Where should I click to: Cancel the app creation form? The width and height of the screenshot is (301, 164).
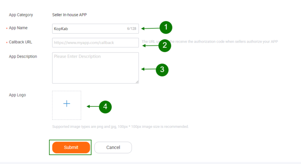coord(113,148)
